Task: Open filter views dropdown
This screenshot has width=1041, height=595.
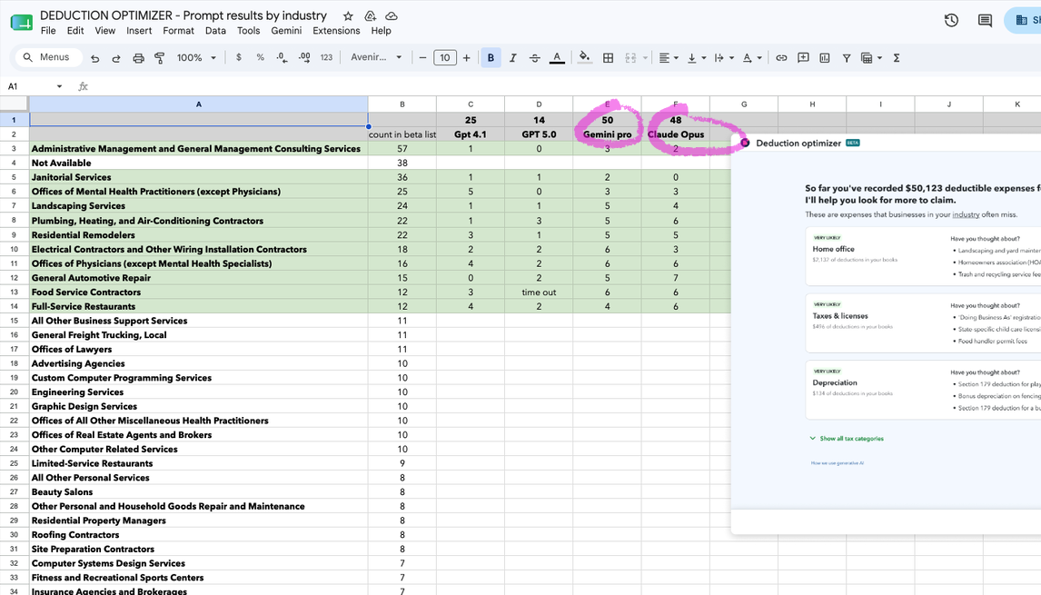Action: point(871,58)
